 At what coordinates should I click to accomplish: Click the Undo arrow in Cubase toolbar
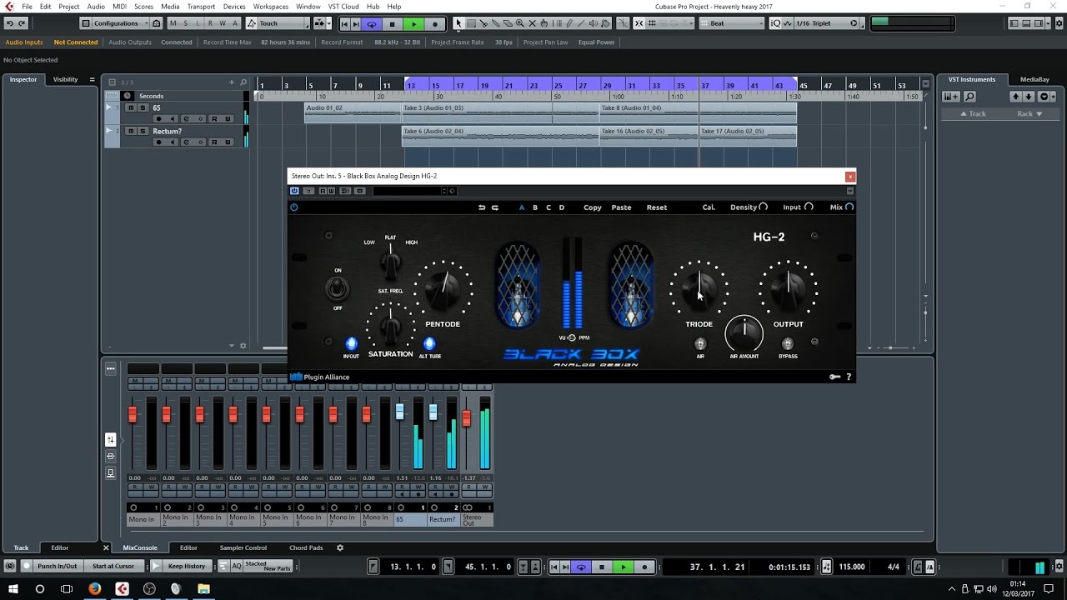click(x=9, y=23)
